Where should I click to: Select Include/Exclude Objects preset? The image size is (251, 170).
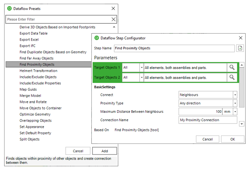[38, 77]
